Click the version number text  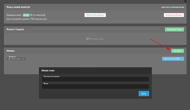click(x=172, y=7)
